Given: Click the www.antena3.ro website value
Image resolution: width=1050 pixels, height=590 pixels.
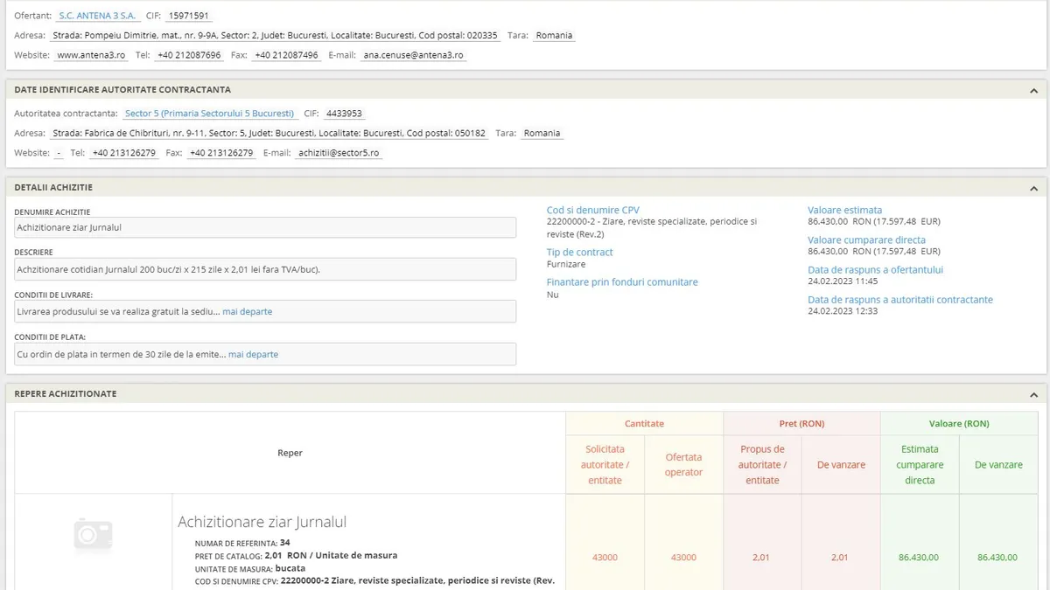Looking at the screenshot, I should click(x=91, y=55).
